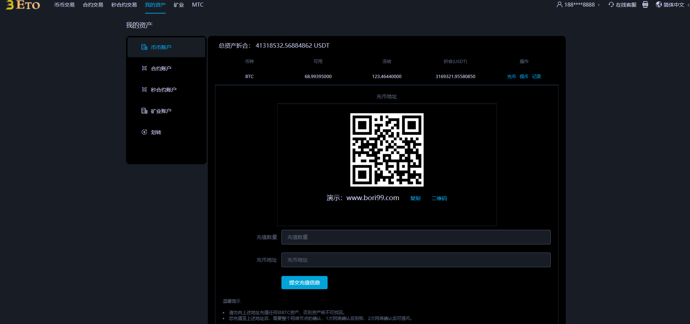The image size is (690, 324).
Task: Click 记录 link in BTC row
Action: (x=536, y=77)
